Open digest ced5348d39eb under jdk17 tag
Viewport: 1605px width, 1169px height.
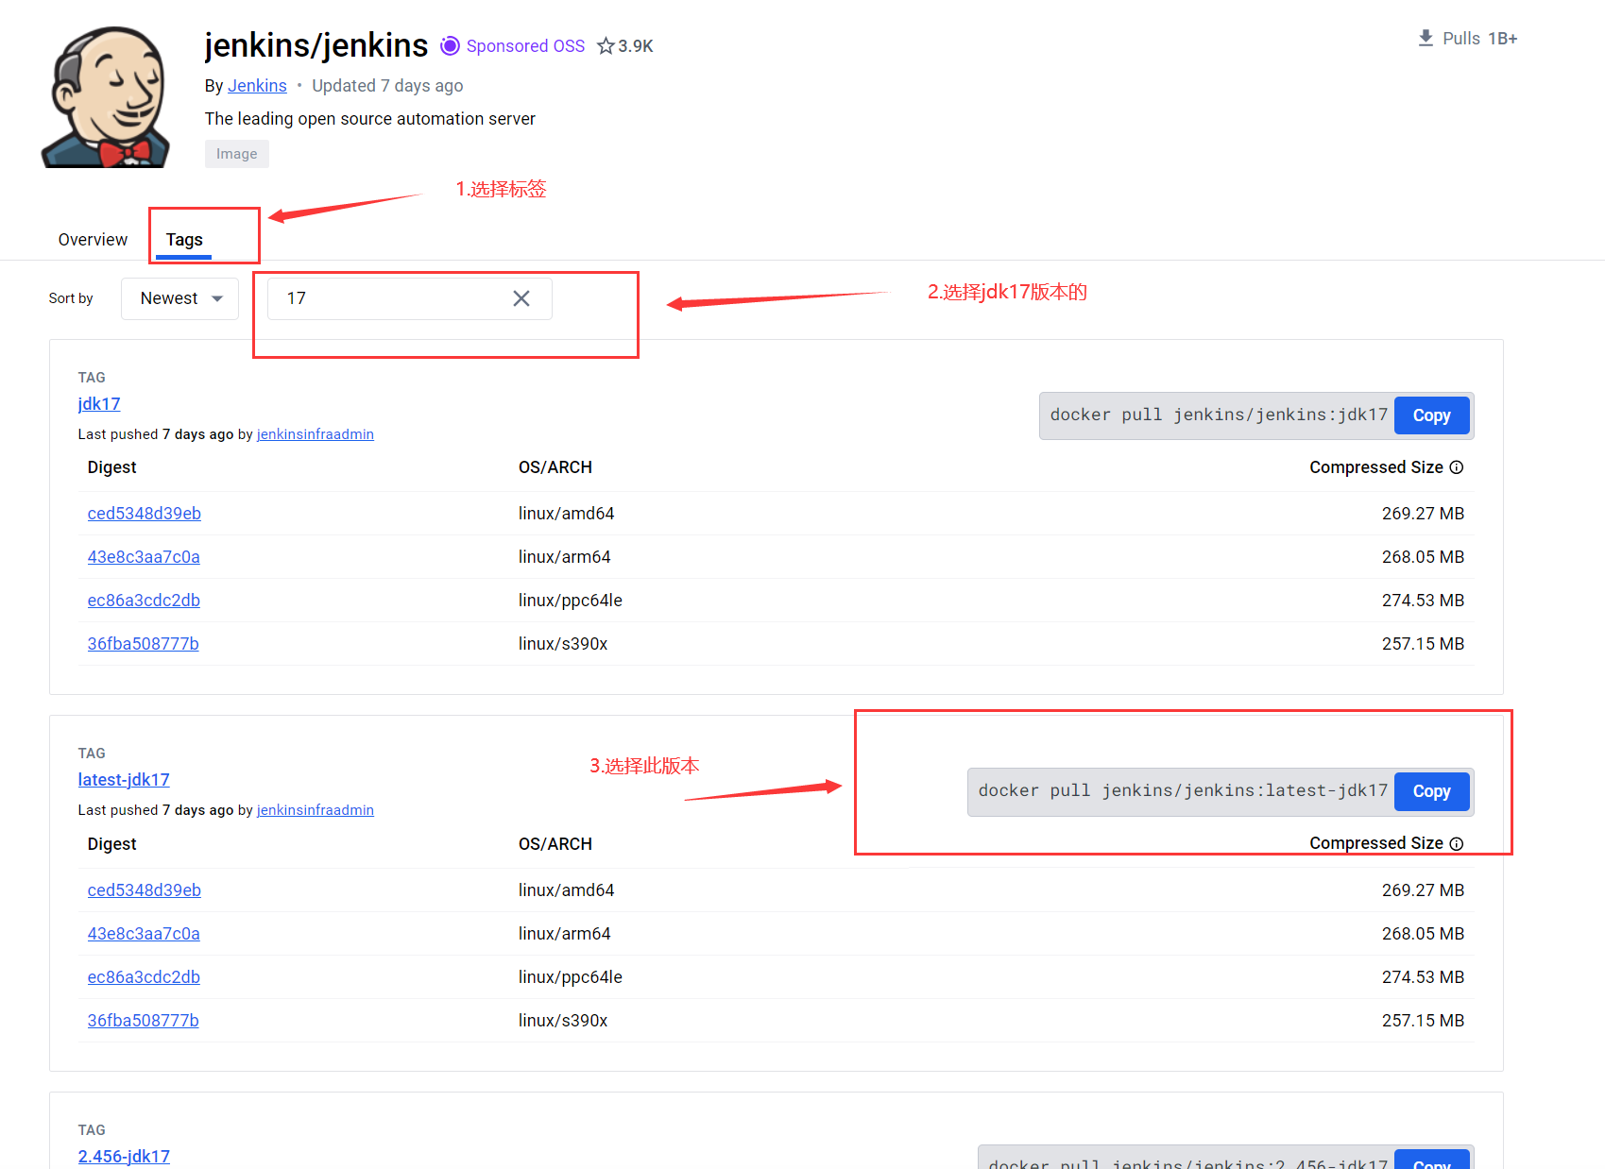(x=145, y=514)
